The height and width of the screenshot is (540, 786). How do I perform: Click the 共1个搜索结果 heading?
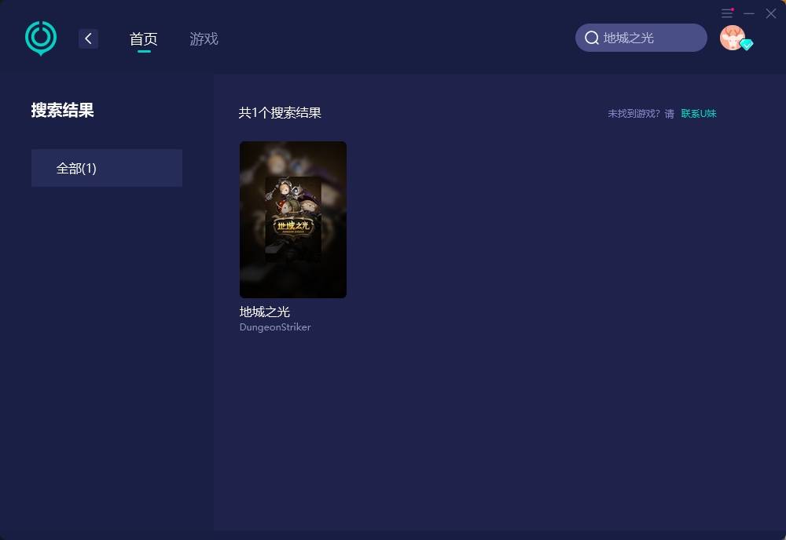click(x=280, y=112)
